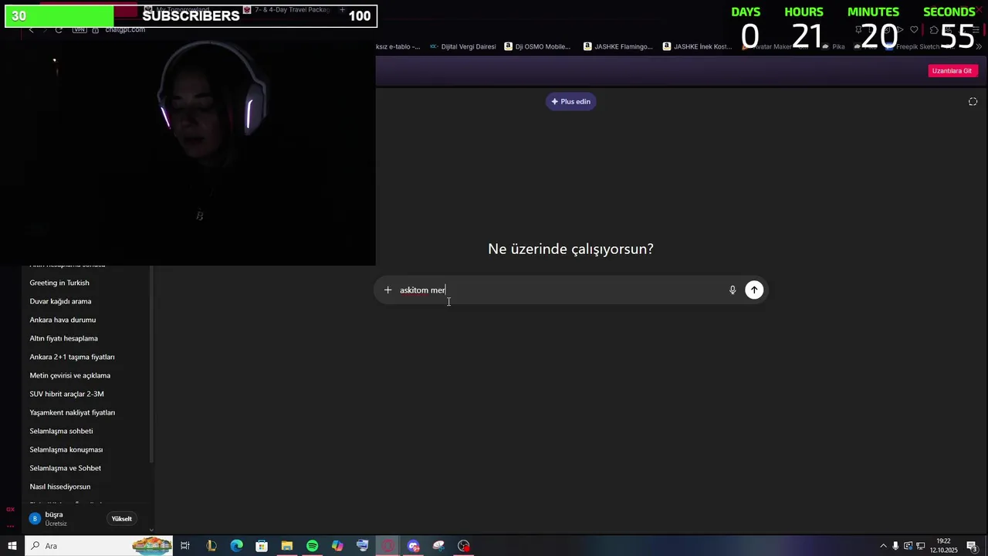Click the system tray microphone icon
The width and height of the screenshot is (988, 556).
click(x=895, y=546)
